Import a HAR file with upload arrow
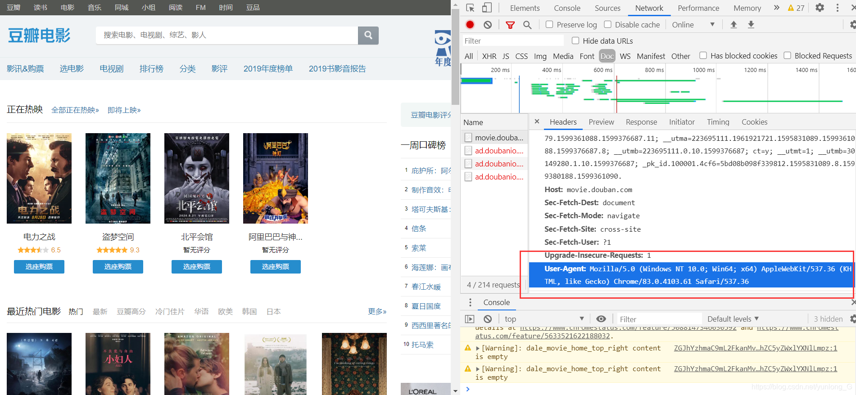This screenshot has height=395, width=856. tap(734, 25)
